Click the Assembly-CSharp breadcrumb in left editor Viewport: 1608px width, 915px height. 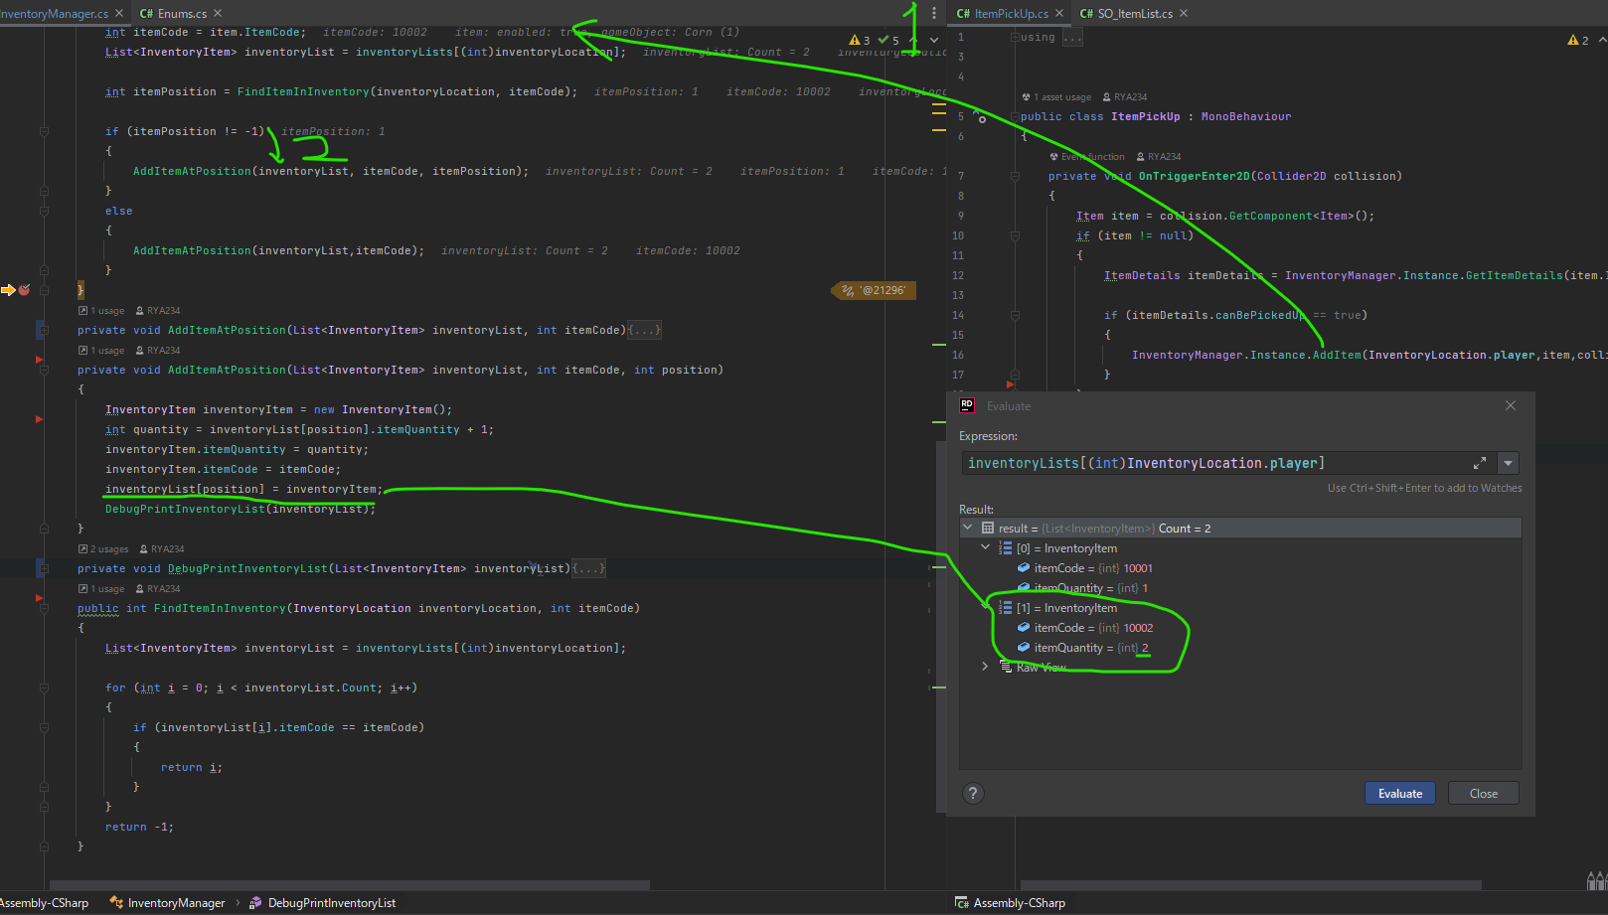tap(45, 903)
